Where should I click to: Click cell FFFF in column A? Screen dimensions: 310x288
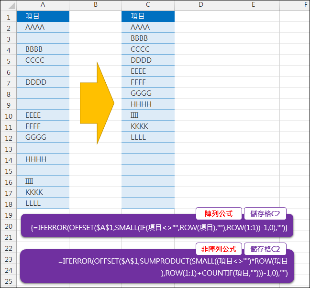[x=43, y=126]
